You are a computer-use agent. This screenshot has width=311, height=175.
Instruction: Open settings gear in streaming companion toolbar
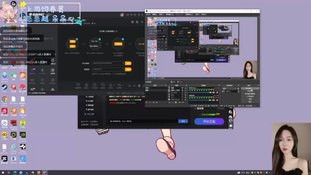pyautogui.click(x=139, y=86)
